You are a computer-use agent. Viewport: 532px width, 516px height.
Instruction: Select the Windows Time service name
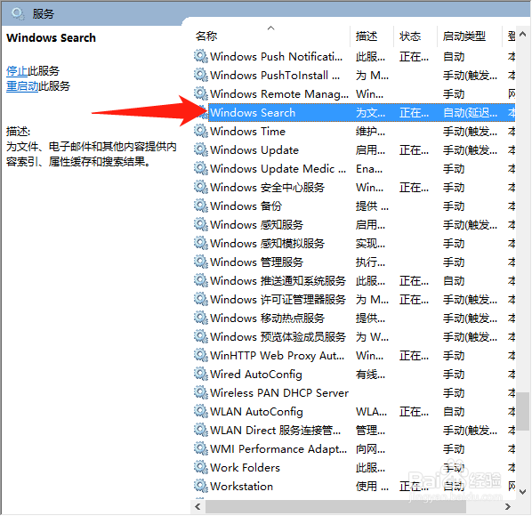coord(247,131)
